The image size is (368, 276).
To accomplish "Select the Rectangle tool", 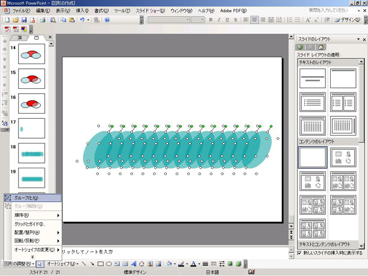I will pyautogui.click(x=100, y=264).
